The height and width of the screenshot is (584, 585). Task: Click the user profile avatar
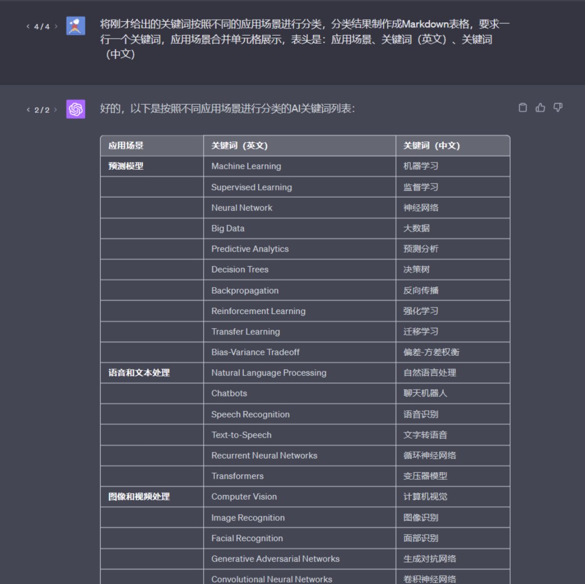(74, 26)
